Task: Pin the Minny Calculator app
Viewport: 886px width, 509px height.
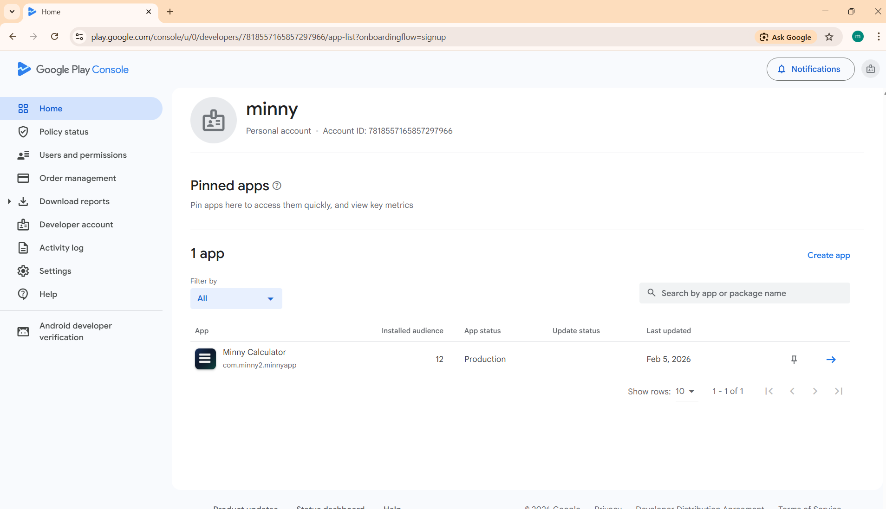Action: click(794, 360)
